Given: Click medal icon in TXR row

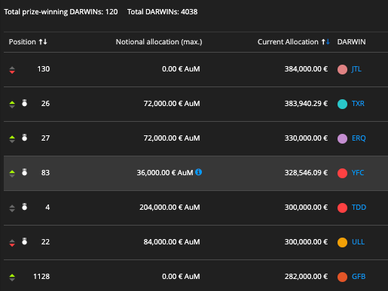Looking at the screenshot, I should tap(24, 103).
